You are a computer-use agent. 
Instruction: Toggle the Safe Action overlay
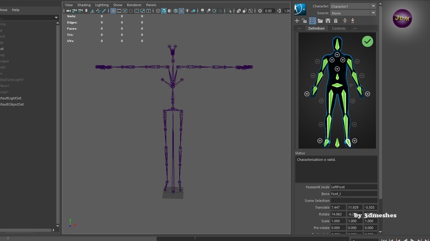tap(143, 11)
